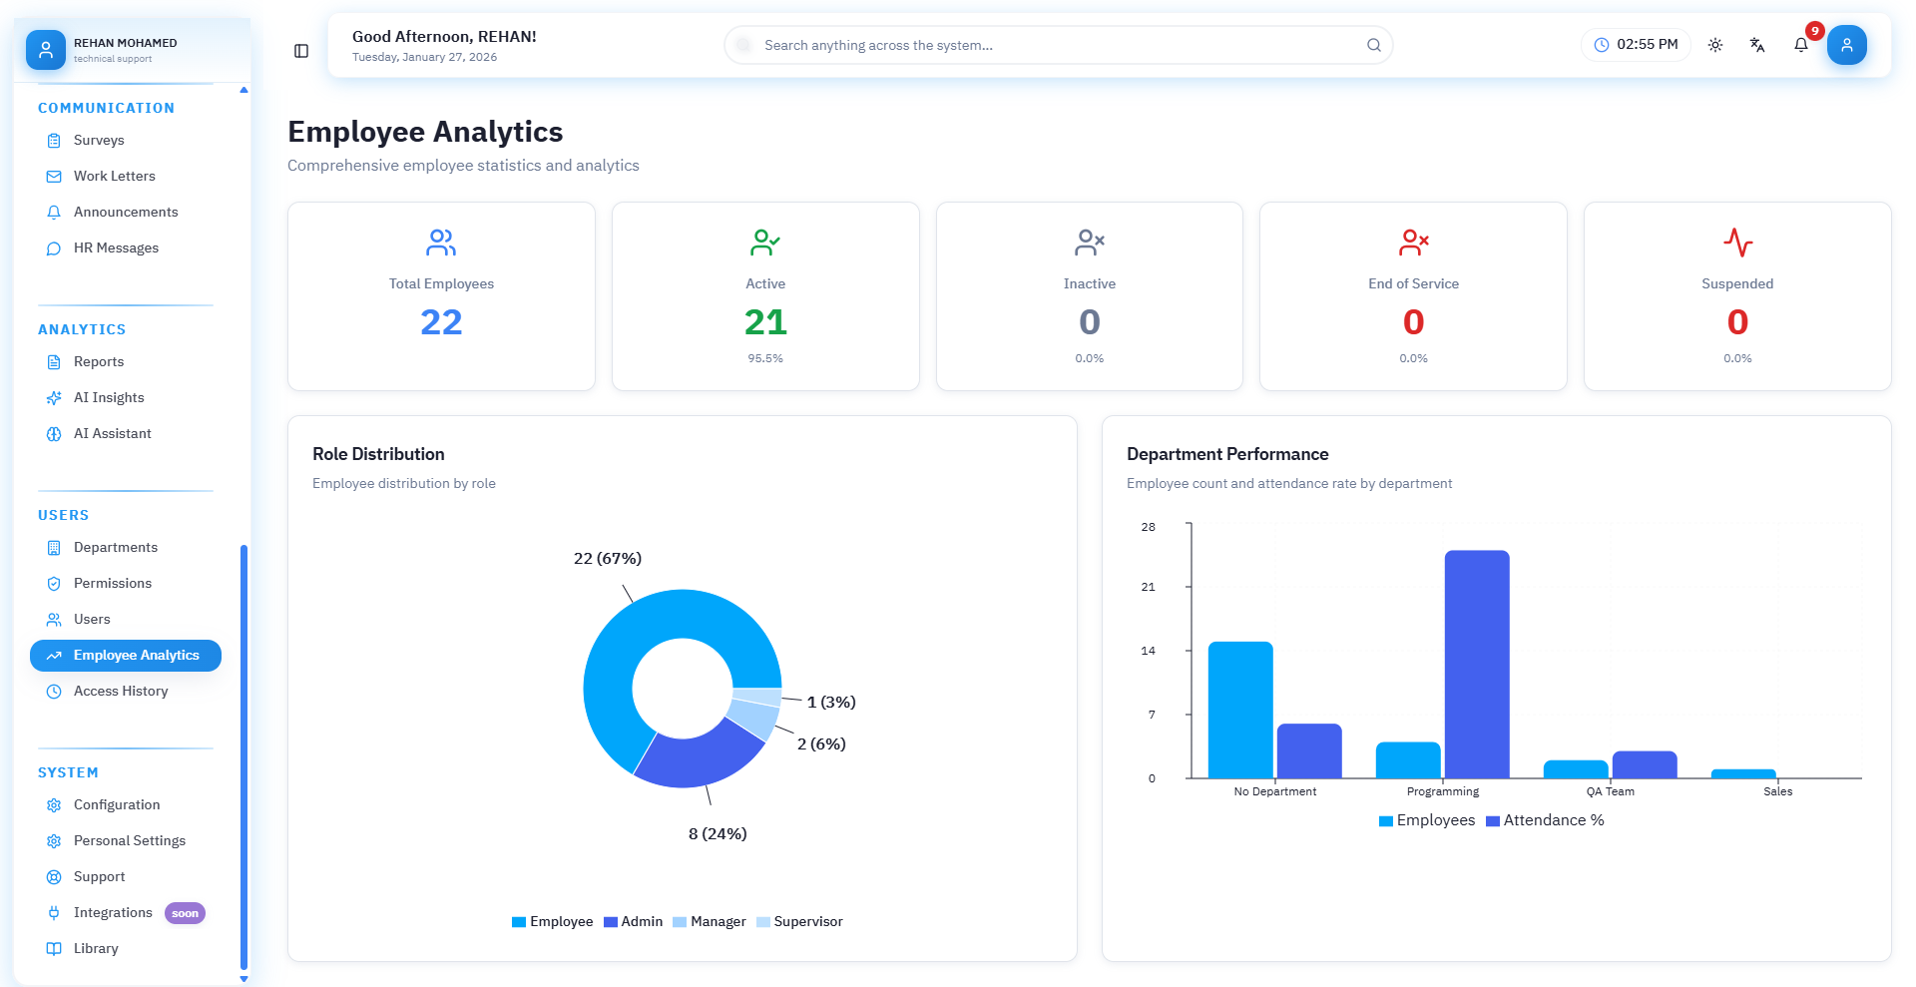Screen dimensions: 1916x987
Task: Toggle Employee series in Role Distribution legend
Action: click(552, 922)
